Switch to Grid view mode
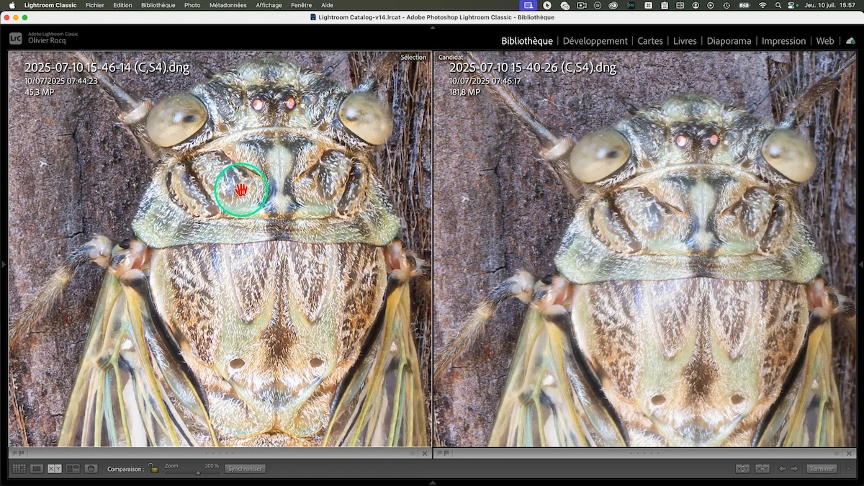 [19, 469]
